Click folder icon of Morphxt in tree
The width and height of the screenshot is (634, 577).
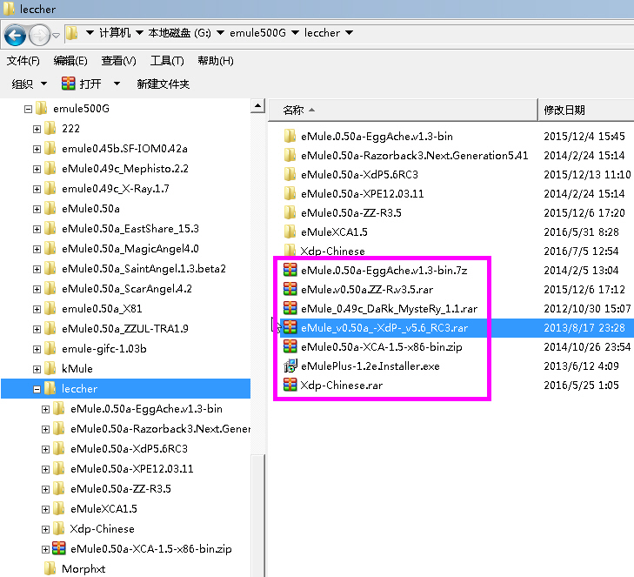[x=50, y=568]
